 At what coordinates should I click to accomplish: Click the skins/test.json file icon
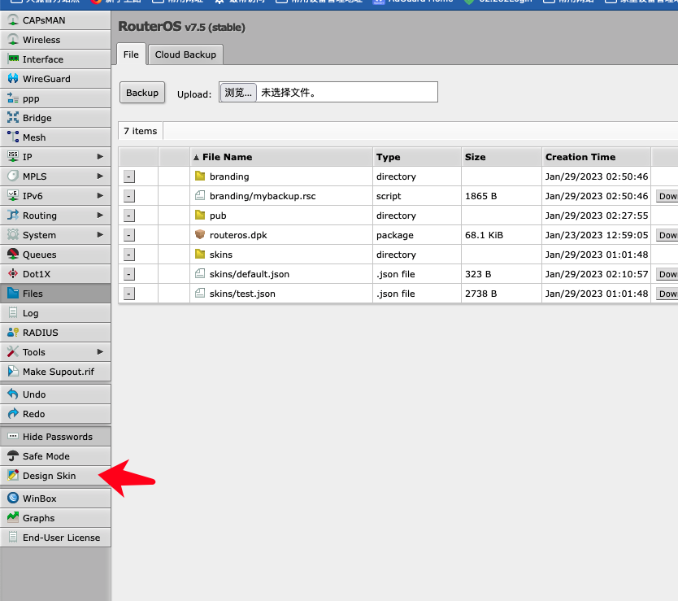tap(200, 294)
